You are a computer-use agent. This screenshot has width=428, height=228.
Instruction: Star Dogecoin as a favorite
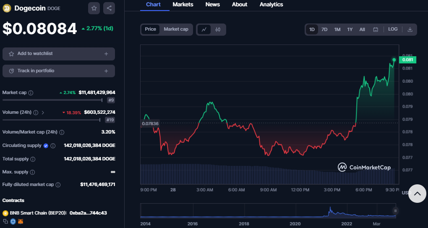pyautogui.click(x=94, y=8)
